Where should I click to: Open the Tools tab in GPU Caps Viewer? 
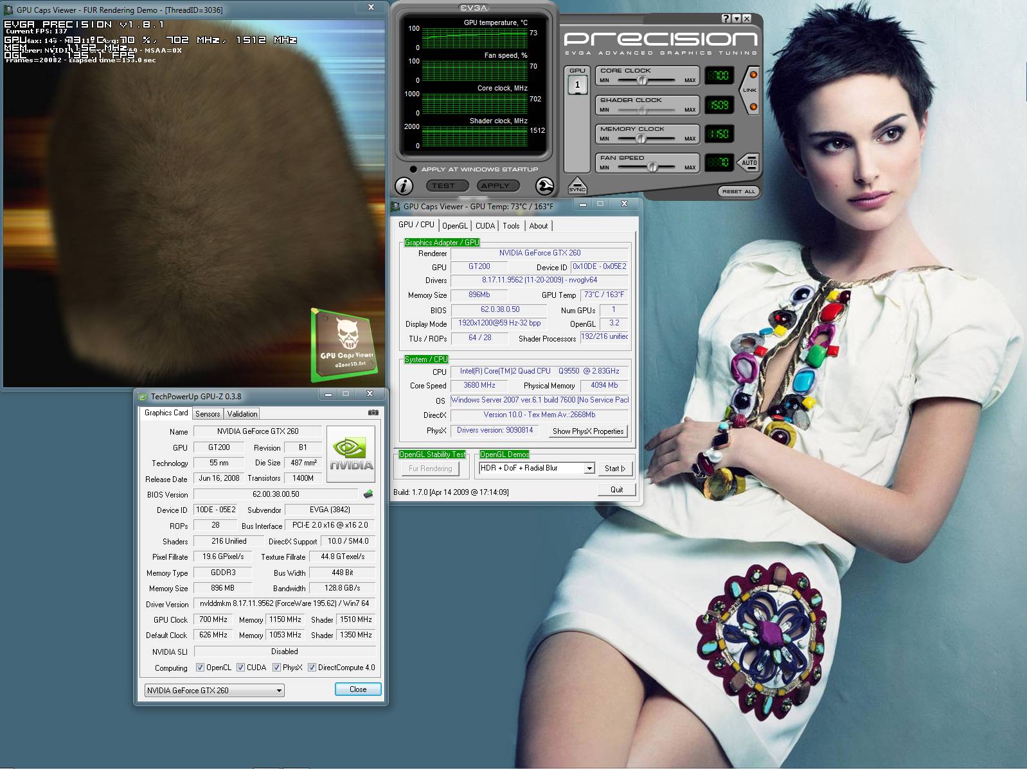511,226
